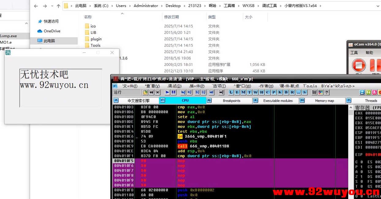Show Memory map using M toolbar button

(243, 92)
